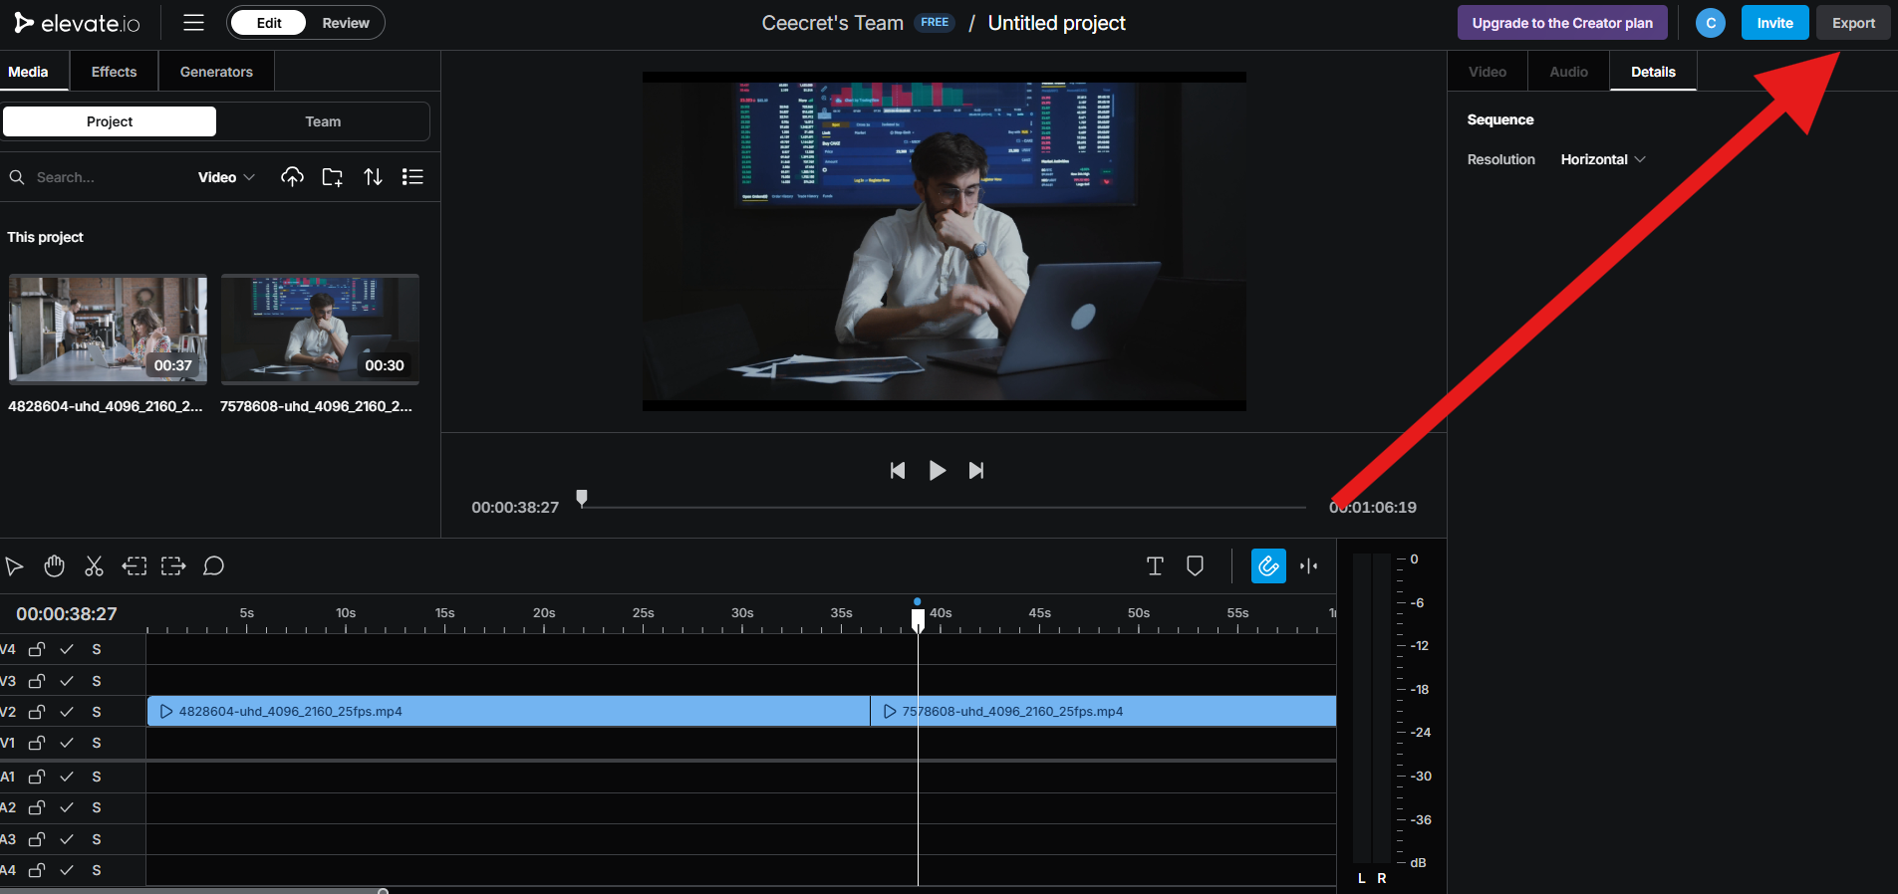Click the 20s mark on timeline ruler
The image size is (1898, 894).
[544, 613]
